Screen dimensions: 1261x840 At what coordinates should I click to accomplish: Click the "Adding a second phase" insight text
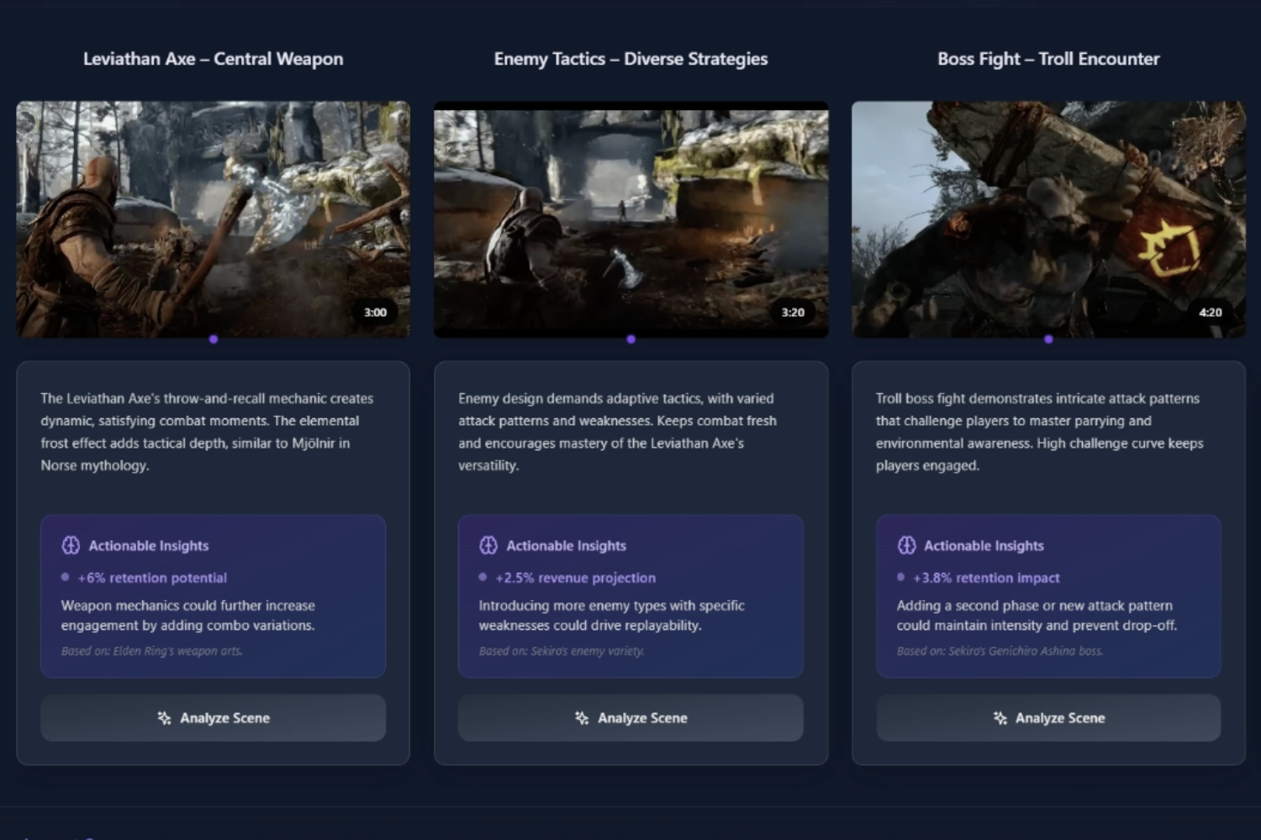[x=1037, y=616]
